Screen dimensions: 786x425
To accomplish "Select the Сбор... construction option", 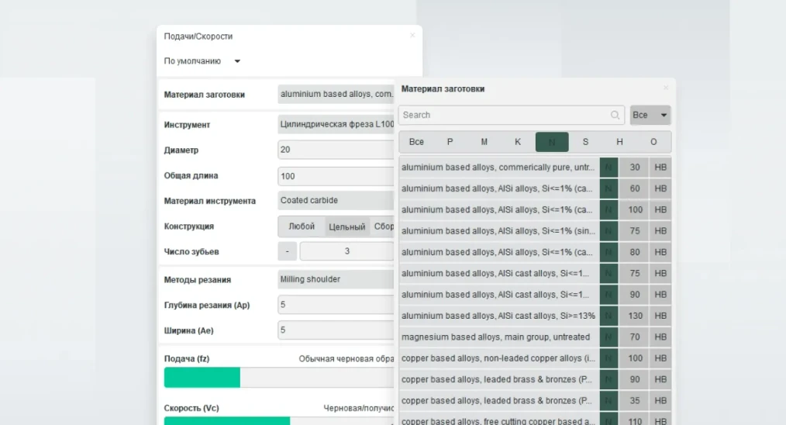I will coord(383,226).
